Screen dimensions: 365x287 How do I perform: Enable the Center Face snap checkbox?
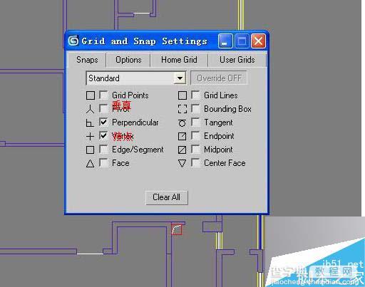(195, 163)
